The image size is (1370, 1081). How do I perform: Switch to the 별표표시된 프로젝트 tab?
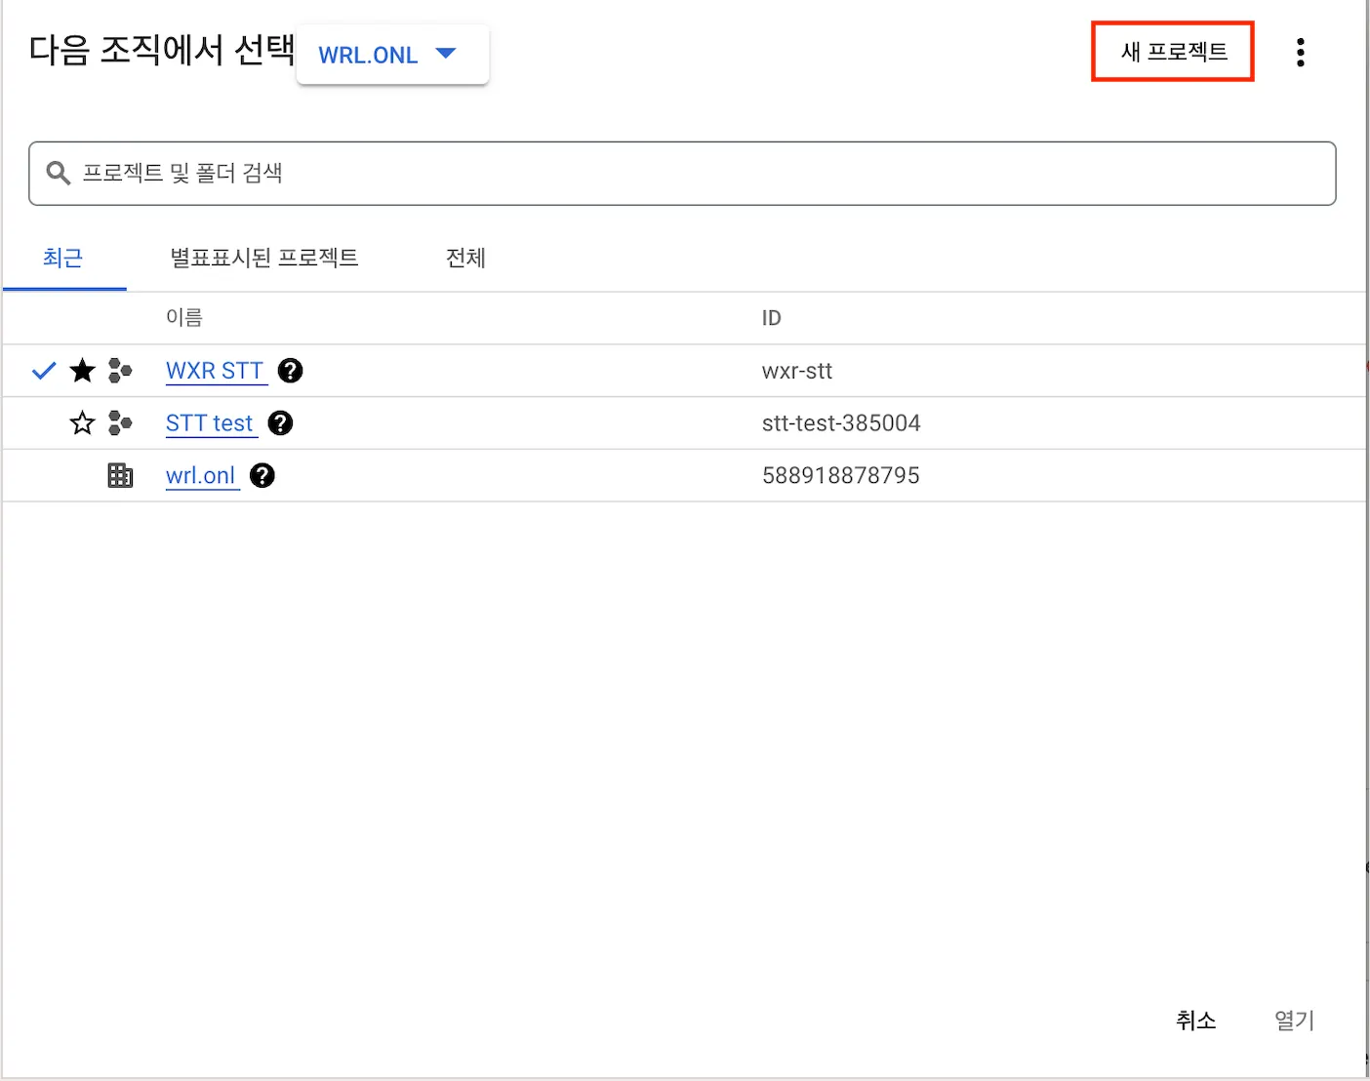(x=264, y=259)
